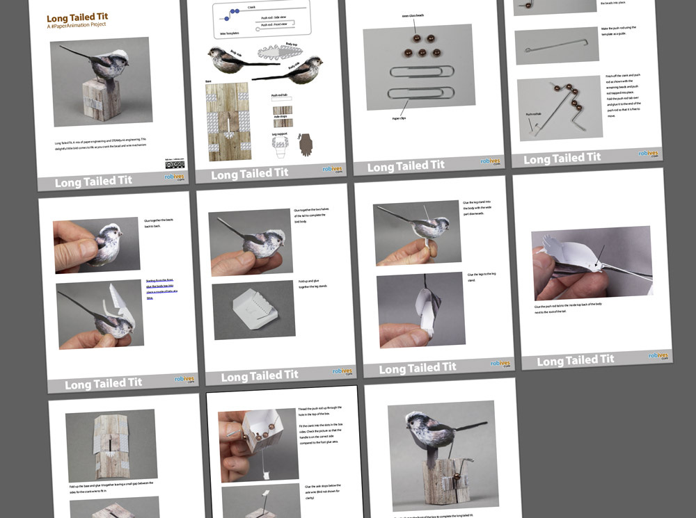Click 'Glue together the two halves of the tail' text
This screenshot has height=518, width=696.
tap(311, 215)
